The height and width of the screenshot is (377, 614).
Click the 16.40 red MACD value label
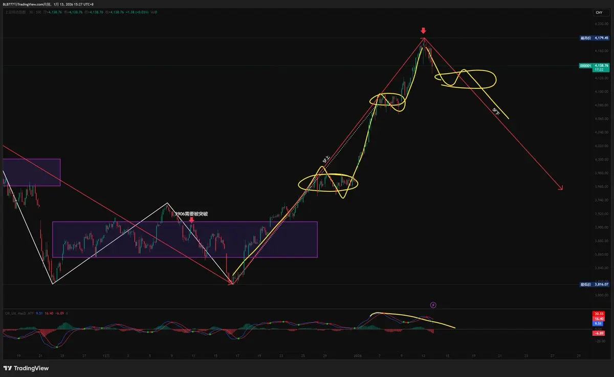599,318
